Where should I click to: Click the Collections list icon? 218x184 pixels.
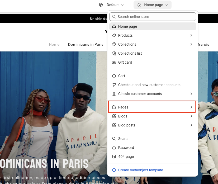pyautogui.click(x=114, y=53)
